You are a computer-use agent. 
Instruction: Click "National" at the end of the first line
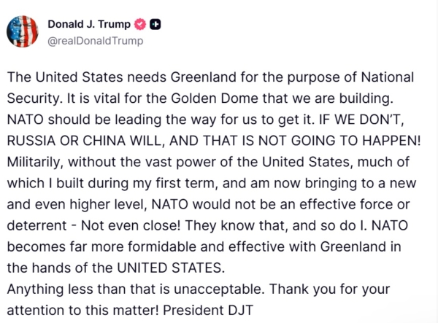click(383, 77)
